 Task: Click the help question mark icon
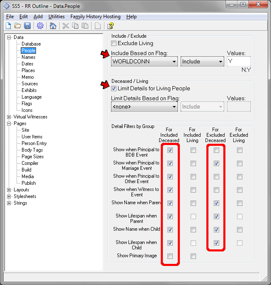(x=110, y=26)
